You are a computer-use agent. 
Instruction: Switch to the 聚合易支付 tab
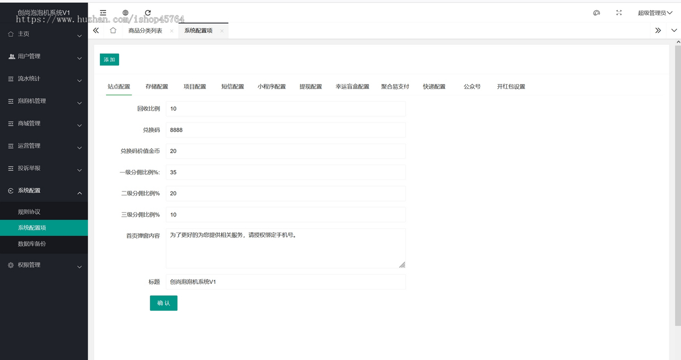click(395, 86)
